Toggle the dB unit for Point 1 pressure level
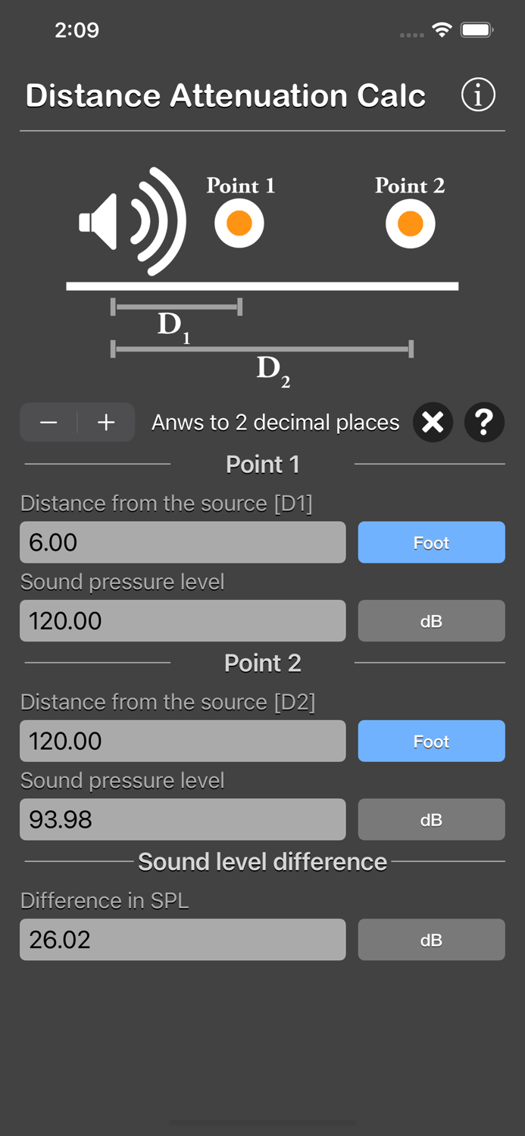This screenshot has width=525, height=1136. (431, 620)
